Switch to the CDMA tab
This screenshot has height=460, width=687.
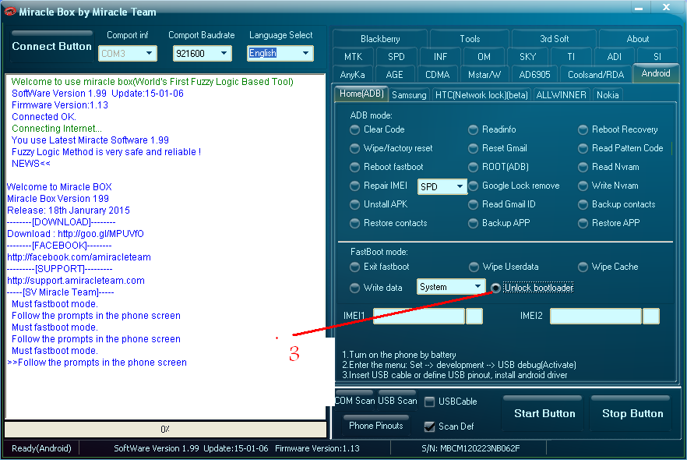pyautogui.click(x=437, y=75)
